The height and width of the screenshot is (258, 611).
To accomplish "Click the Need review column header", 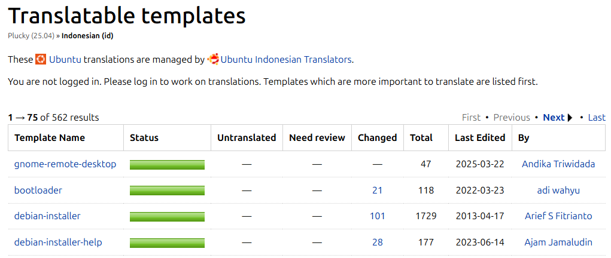I will [317, 138].
